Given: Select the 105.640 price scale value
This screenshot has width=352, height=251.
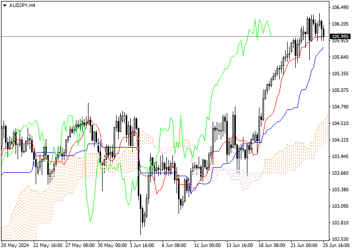Looking at the screenshot, I should [x=340, y=57].
